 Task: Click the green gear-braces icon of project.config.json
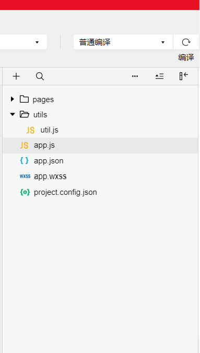tap(25, 192)
